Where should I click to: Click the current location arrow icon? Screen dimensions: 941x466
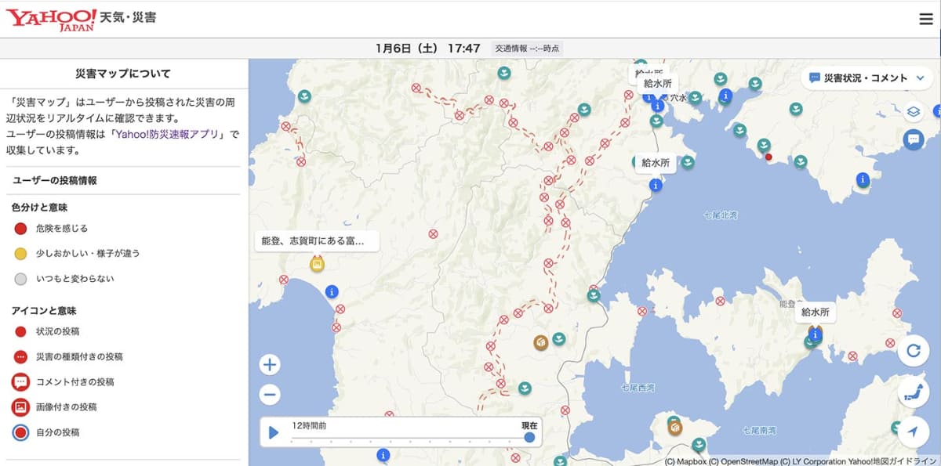(x=914, y=430)
